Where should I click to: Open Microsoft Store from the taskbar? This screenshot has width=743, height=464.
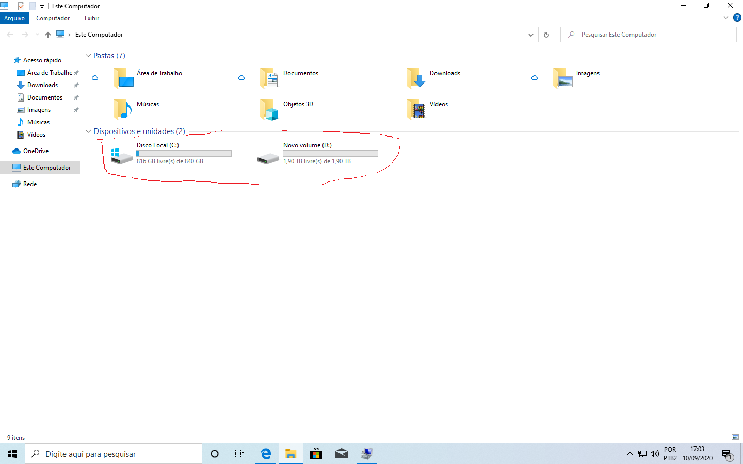pyautogui.click(x=316, y=454)
